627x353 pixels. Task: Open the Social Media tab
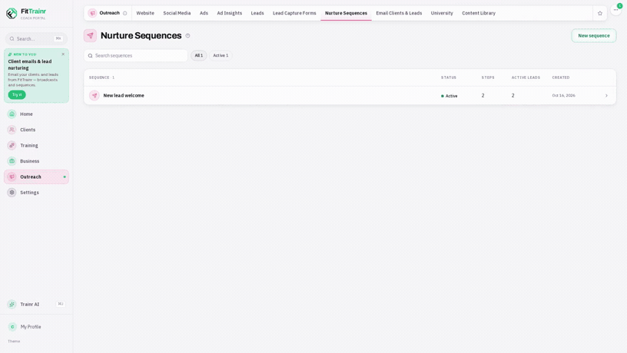coord(177,13)
